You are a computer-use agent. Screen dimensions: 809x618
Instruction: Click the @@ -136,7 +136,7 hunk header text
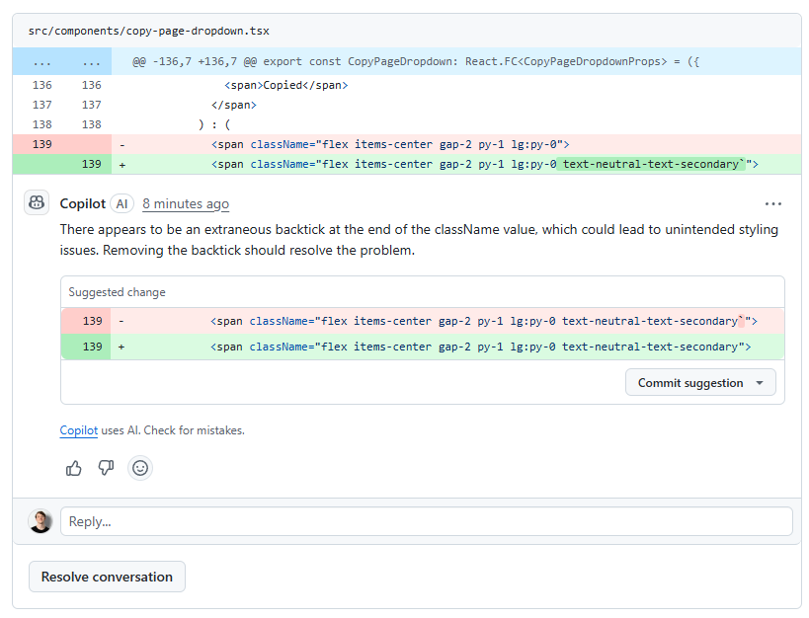415,61
